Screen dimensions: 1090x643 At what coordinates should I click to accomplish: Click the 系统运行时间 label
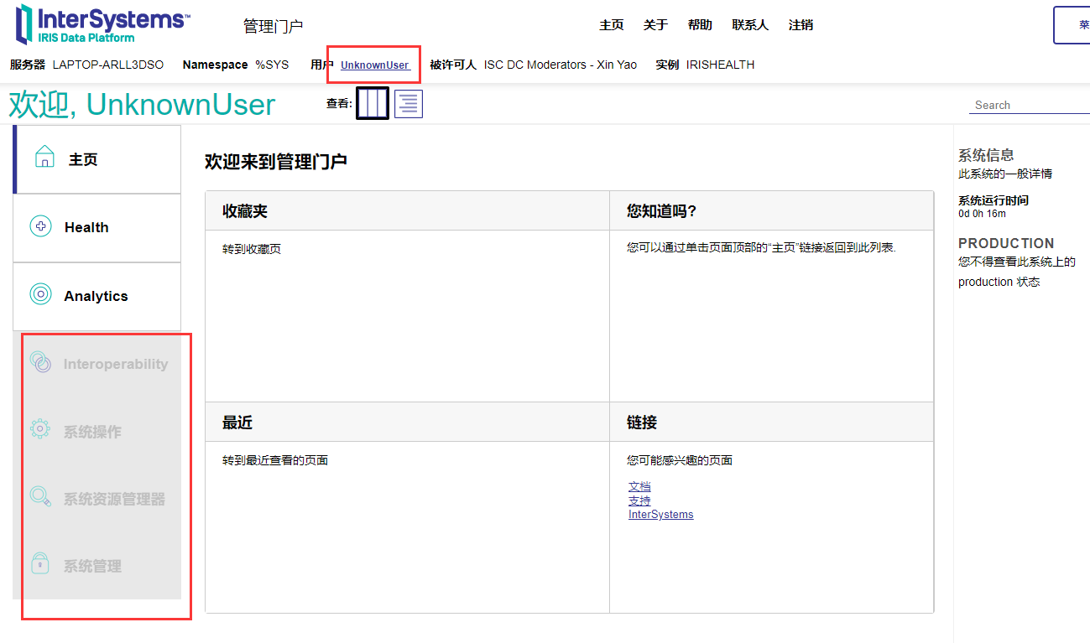[994, 200]
